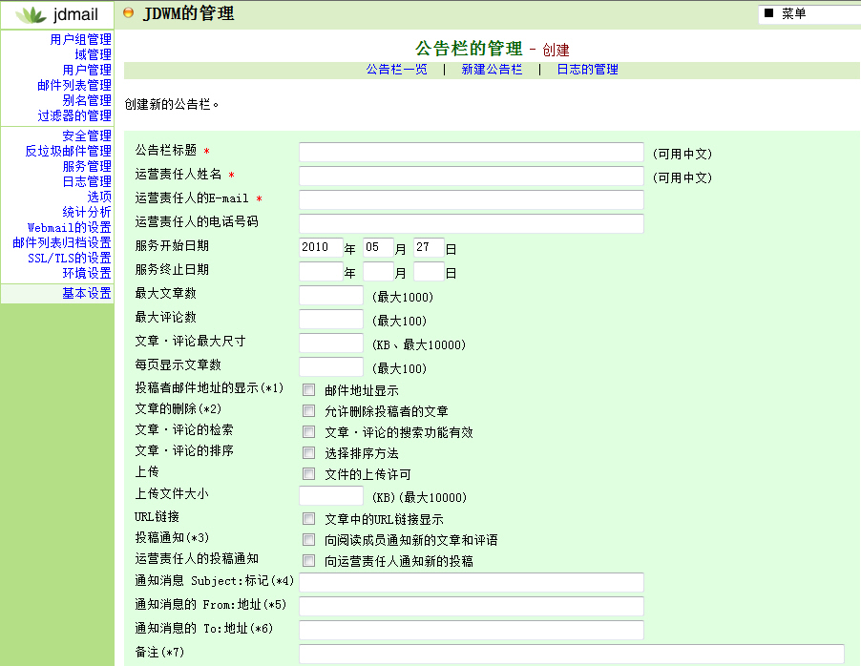Viewport: 861px width, 666px height.
Task: Check 向运营责任人通知新的投稿
Action: (309, 560)
